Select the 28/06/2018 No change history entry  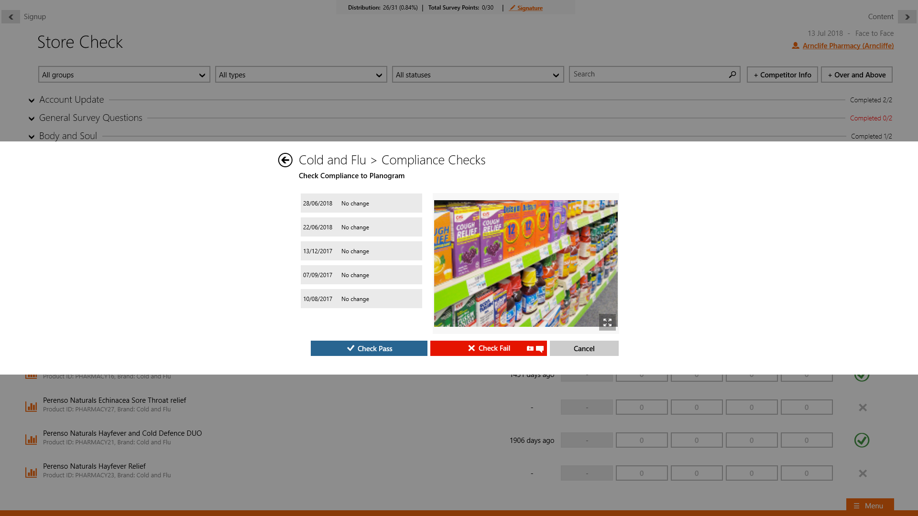tap(361, 204)
